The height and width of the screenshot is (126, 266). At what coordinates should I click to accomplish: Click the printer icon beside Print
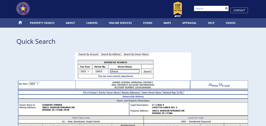[x=210, y=85]
